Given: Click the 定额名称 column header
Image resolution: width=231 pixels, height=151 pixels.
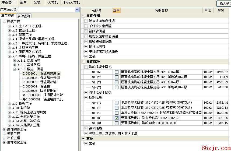Looking at the screenshot, I should (161, 10).
